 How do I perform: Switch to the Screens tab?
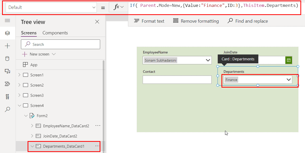pyautogui.click(x=29, y=33)
